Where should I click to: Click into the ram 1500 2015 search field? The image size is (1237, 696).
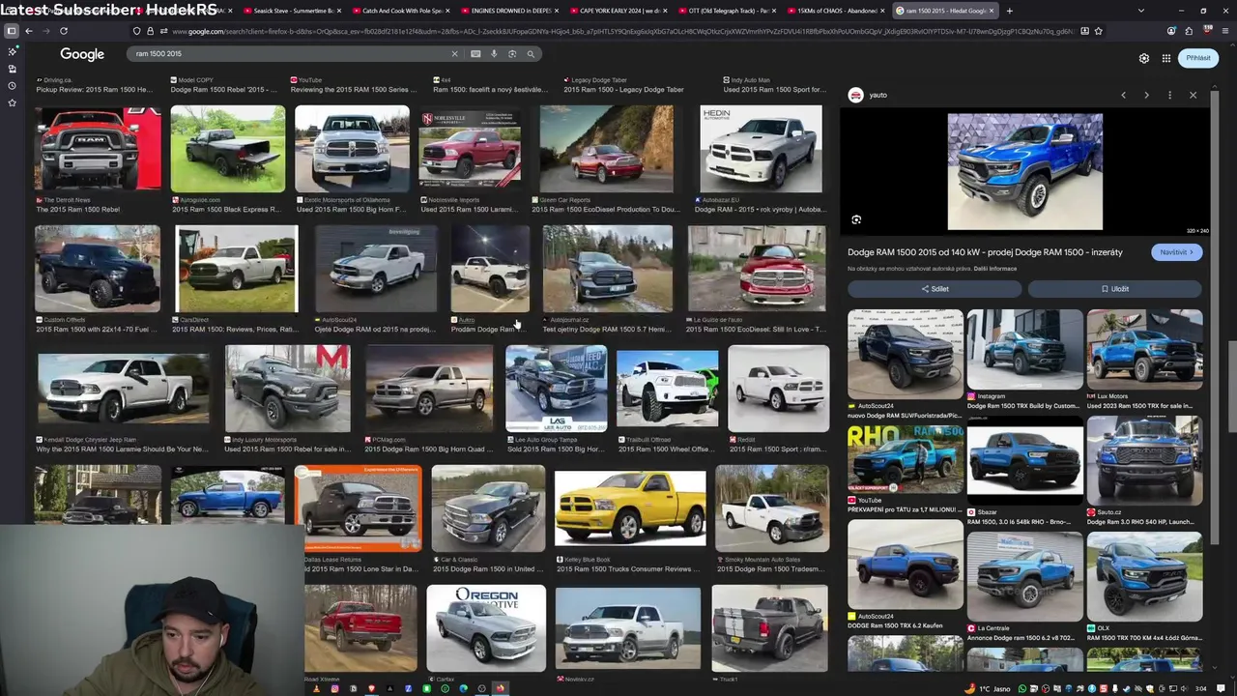tap(290, 54)
